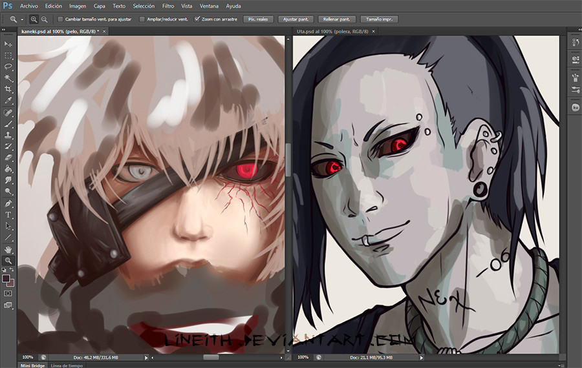
Task: Select the Crop tool
Action: [8, 89]
